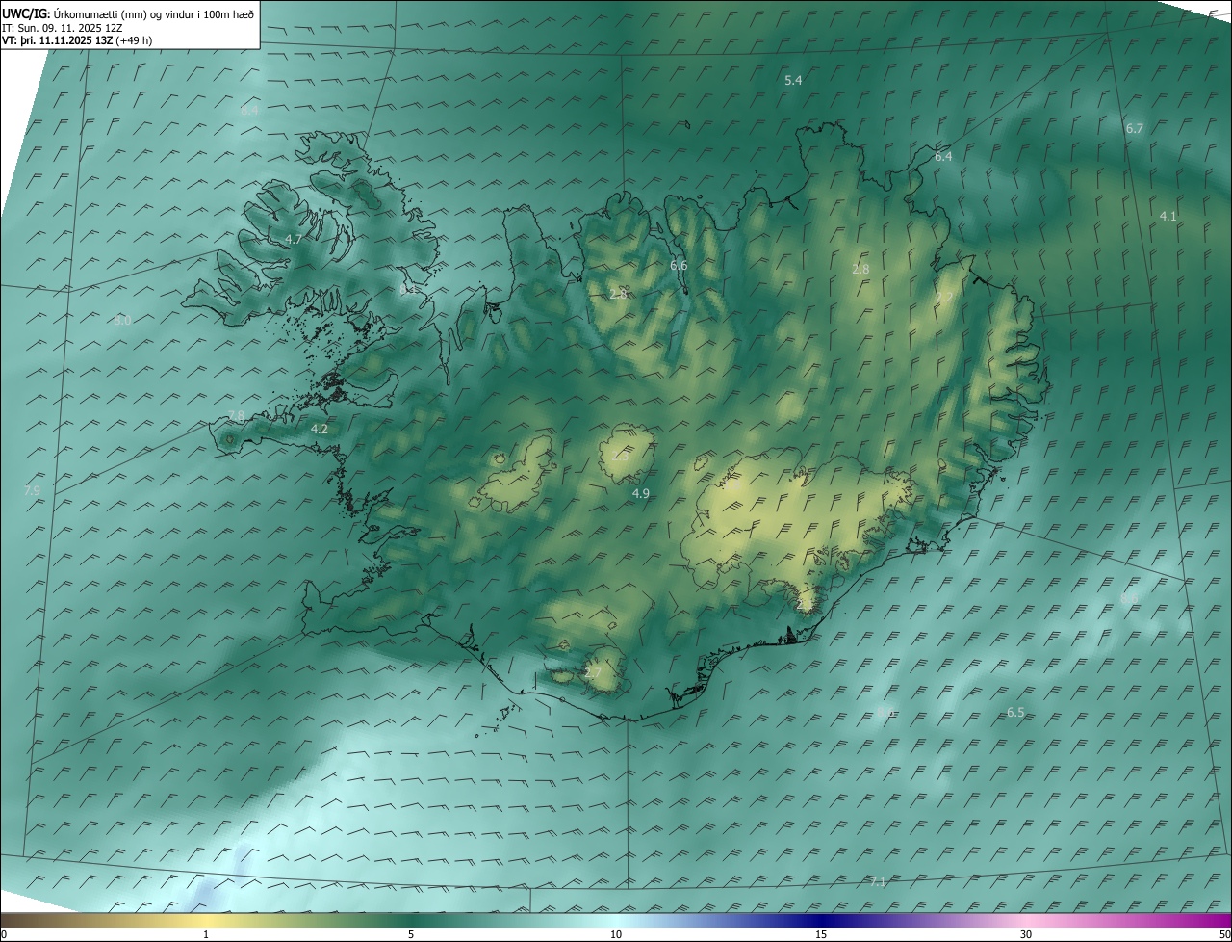Click the 6.5 value label on the map
Screen dimensions: 1232x942
point(1015,712)
